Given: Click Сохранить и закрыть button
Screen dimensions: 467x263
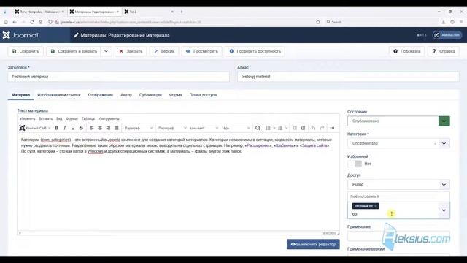Looking at the screenshot, I should [x=74, y=51].
